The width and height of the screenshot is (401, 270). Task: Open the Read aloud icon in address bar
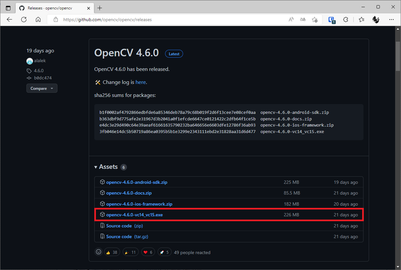(291, 20)
